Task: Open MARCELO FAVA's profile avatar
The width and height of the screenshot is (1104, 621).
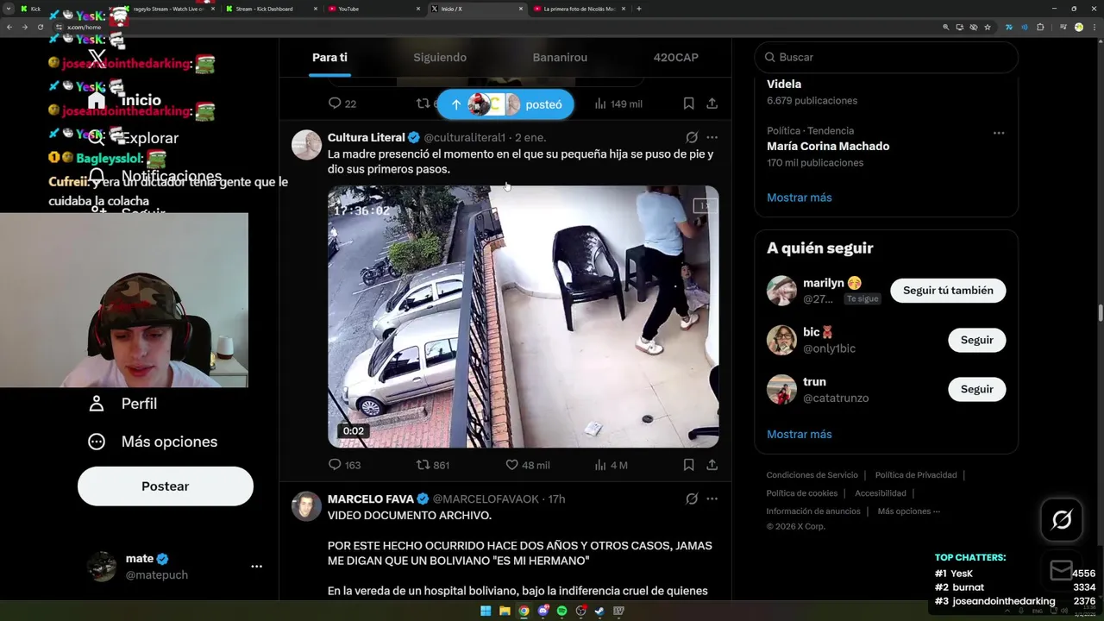Action: click(306, 506)
